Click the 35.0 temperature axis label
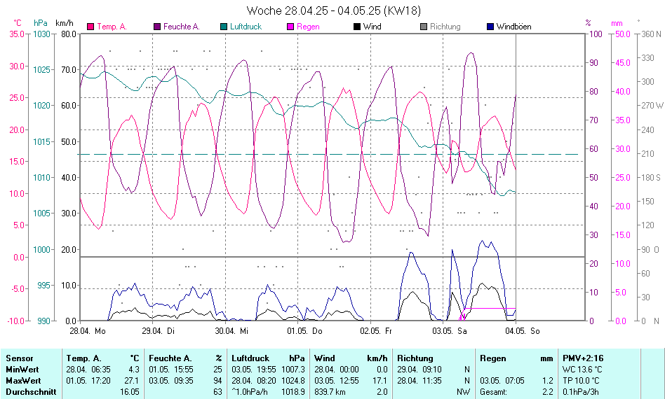Viewport: 665px width, 399px height. (17, 34)
